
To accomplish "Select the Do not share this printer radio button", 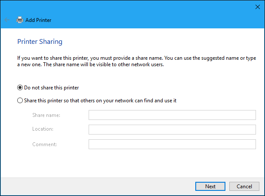I will coord(20,88).
